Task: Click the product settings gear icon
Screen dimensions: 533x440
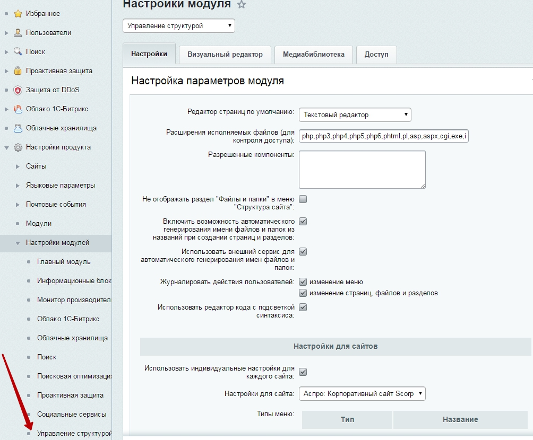Action: [x=18, y=147]
